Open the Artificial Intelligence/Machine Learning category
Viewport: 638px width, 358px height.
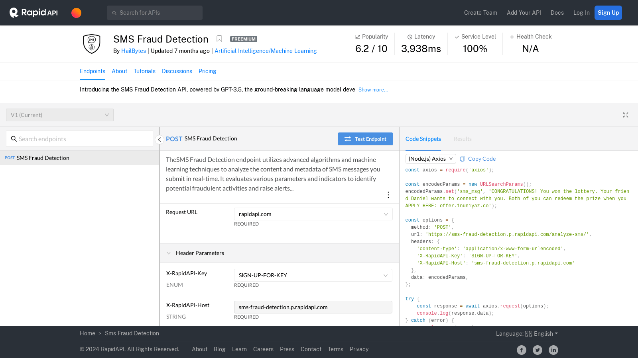pos(266,51)
